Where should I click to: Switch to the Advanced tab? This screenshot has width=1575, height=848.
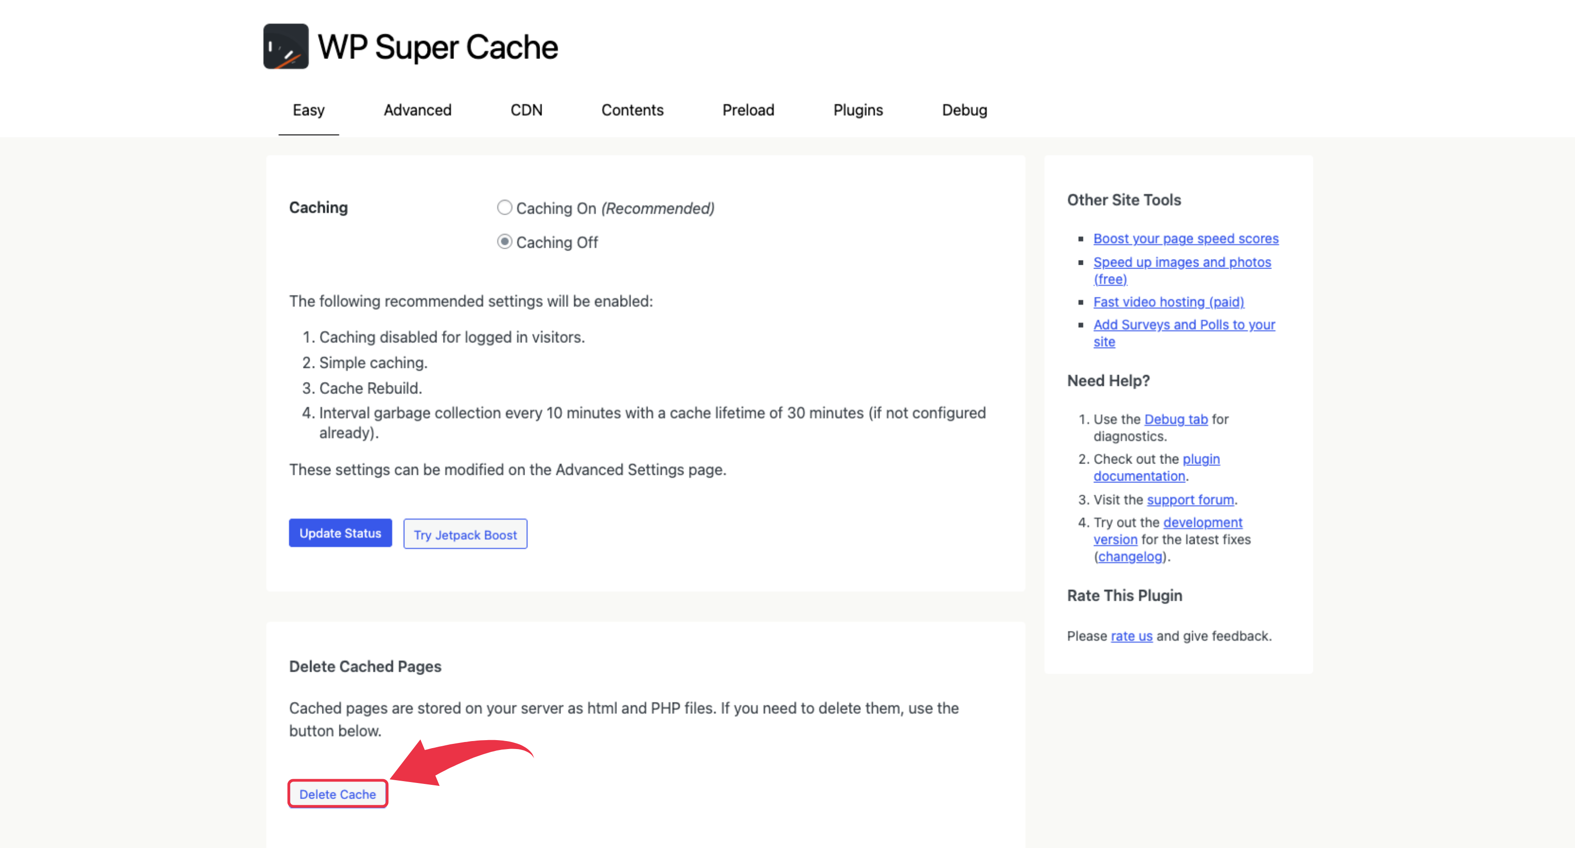coord(417,110)
